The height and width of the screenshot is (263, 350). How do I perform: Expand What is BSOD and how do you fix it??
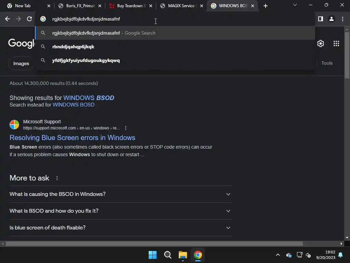121,211
